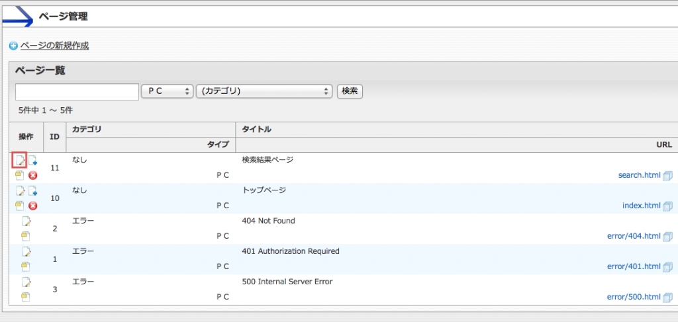
Task: Open yellow note icon for 404 row
Action: [26, 235]
